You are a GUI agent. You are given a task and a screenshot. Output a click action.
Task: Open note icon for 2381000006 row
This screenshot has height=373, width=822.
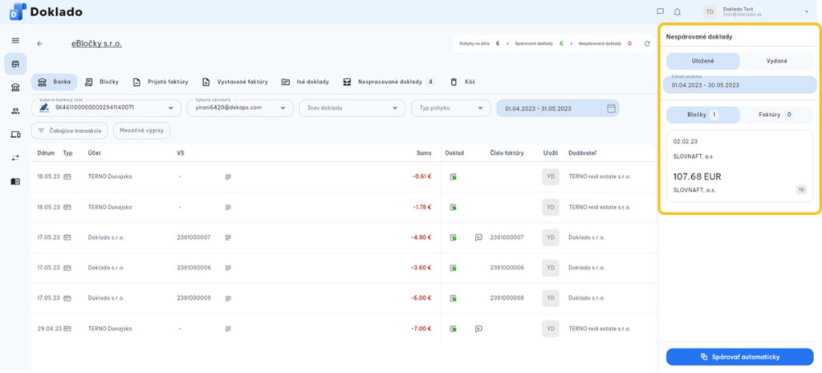(x=228, y=268)
